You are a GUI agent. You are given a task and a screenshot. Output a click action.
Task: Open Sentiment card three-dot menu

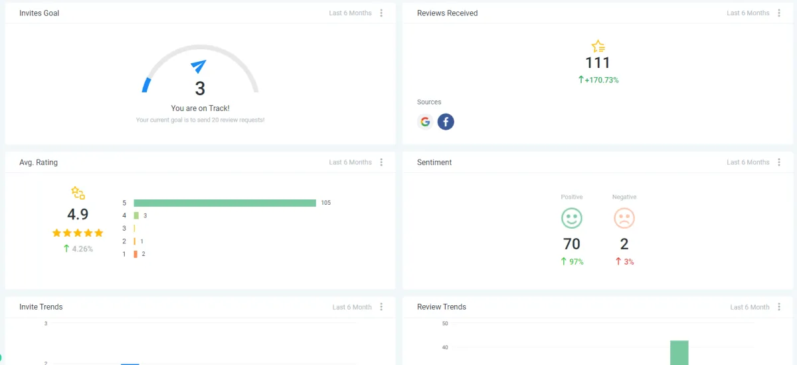[779, 162]
